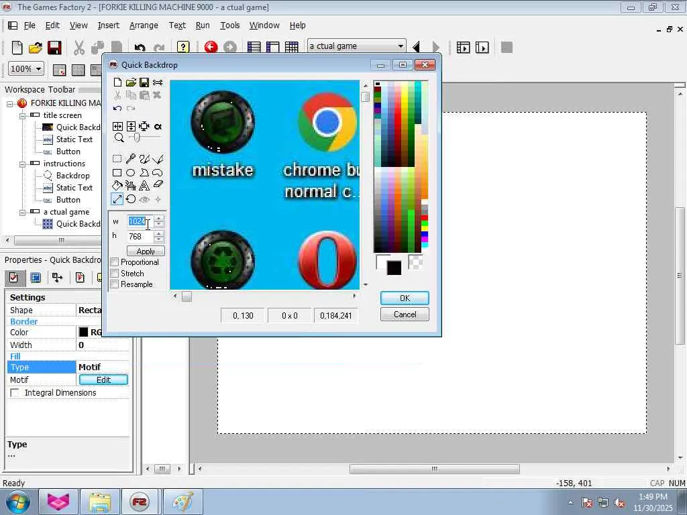Collapse the 'a ctual game' tree node
Viewport: 687px width, 515px height.
pos(22,213)
